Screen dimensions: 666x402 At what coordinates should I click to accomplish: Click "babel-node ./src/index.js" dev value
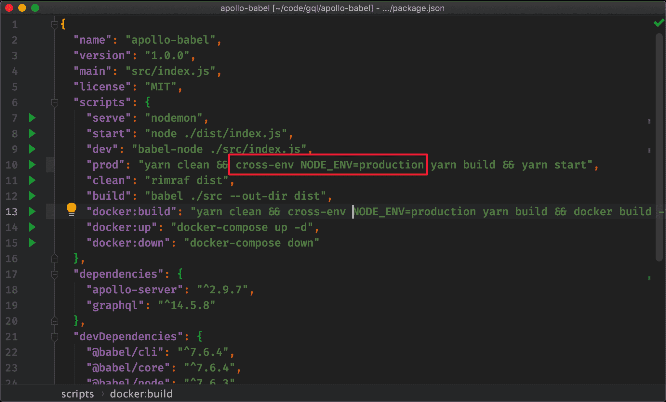pyautogui.click(x=219, y=149)
